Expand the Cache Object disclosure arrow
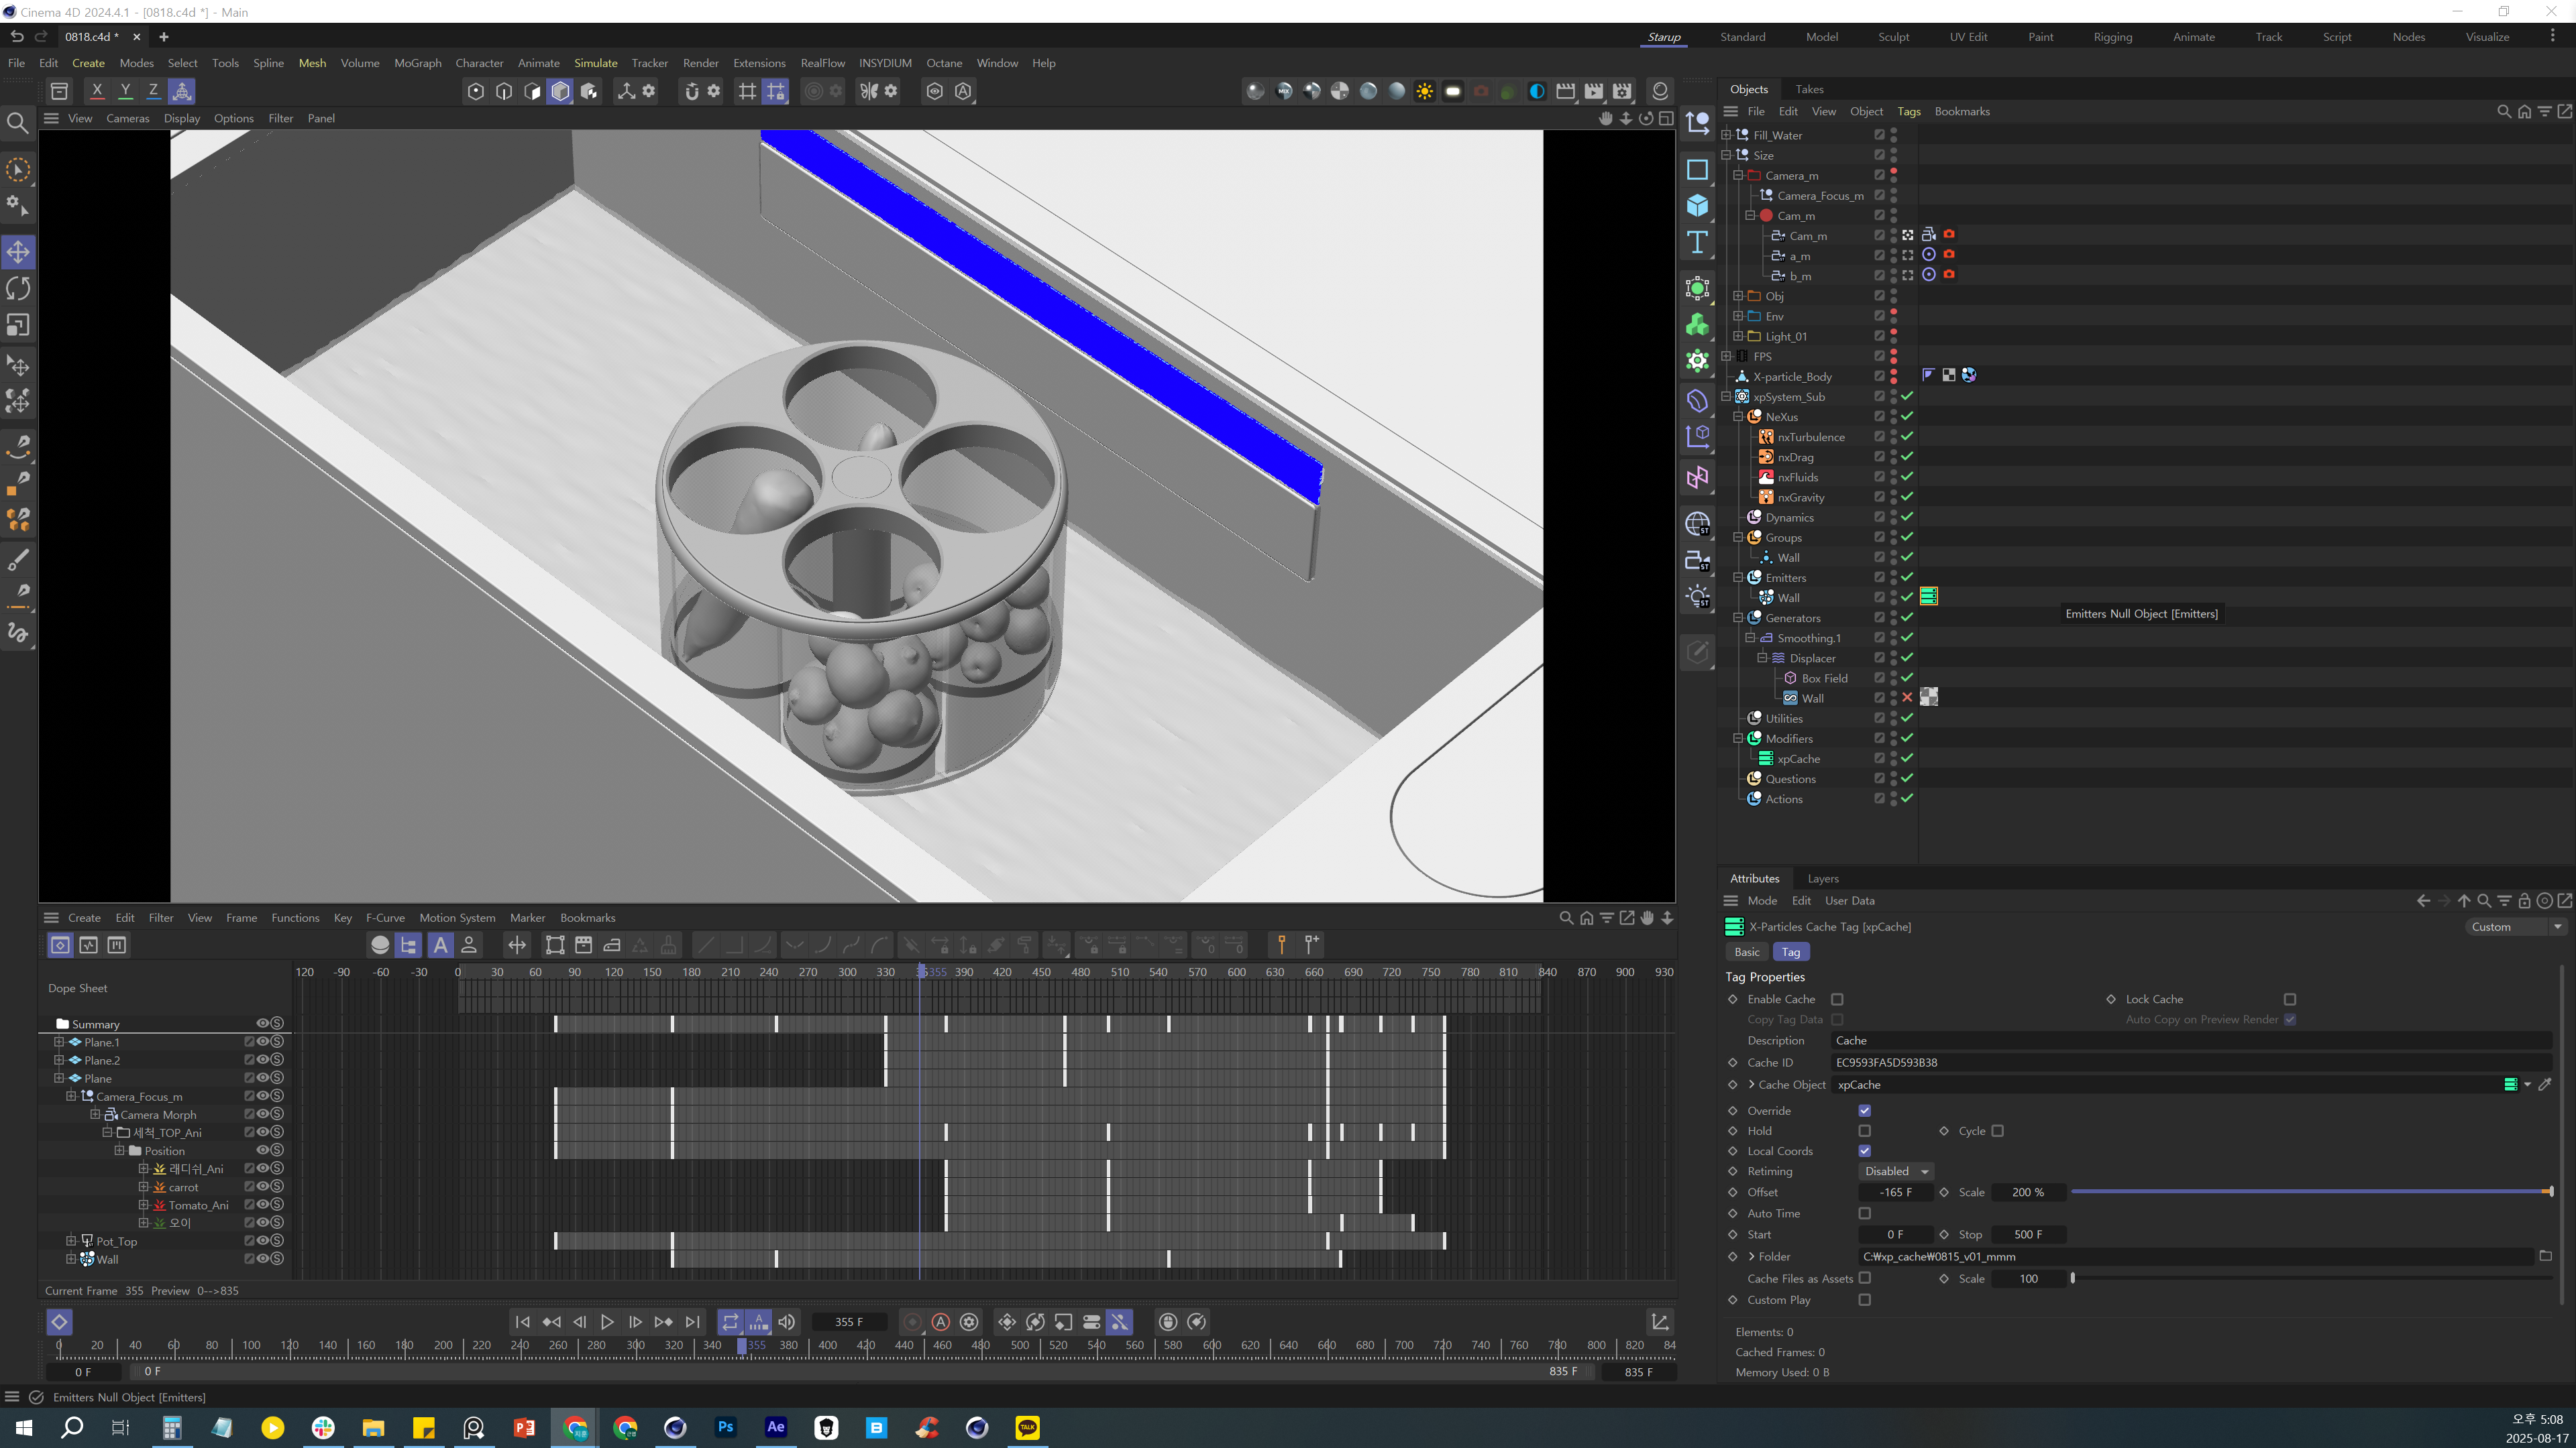2576x1448 pixels. pos(1752,1084)
